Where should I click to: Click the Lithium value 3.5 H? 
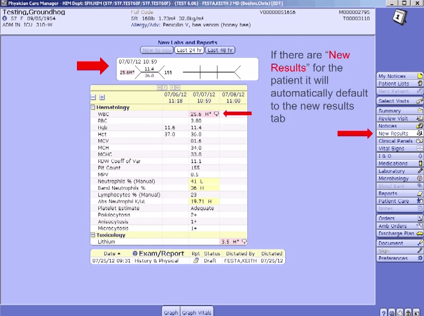coord(230,241)
